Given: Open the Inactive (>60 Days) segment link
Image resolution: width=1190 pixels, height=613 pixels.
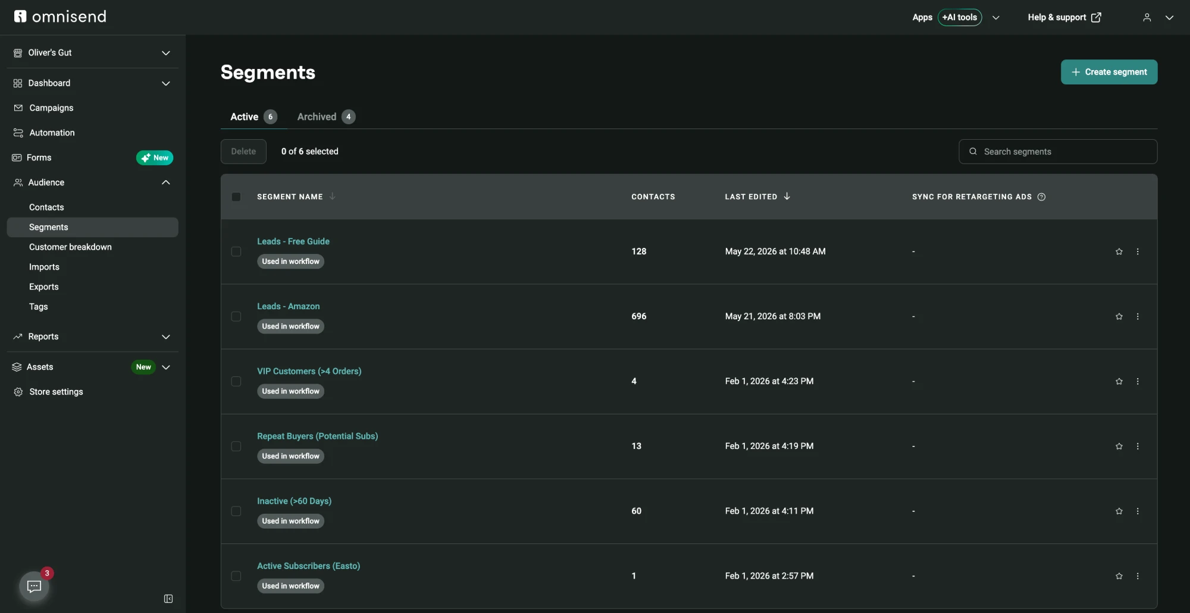Looking at the screenshot, I should (x=295, y=501).
